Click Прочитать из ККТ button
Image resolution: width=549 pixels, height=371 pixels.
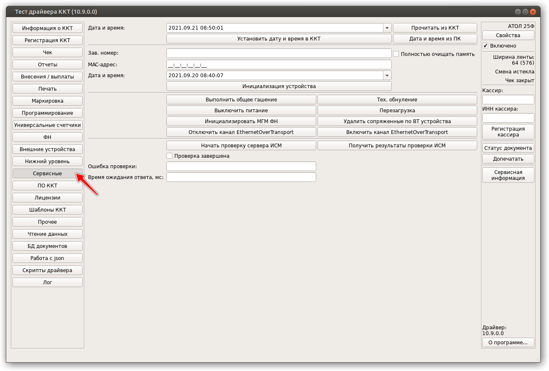click(x=435, y=28)
